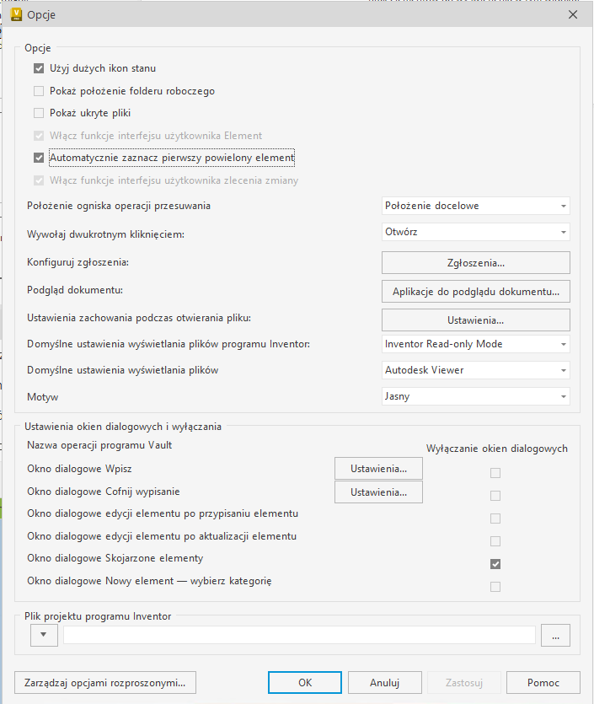
Task: Expand the 'Autodesk Viewer' dropdown
Action: pos(476,370)
